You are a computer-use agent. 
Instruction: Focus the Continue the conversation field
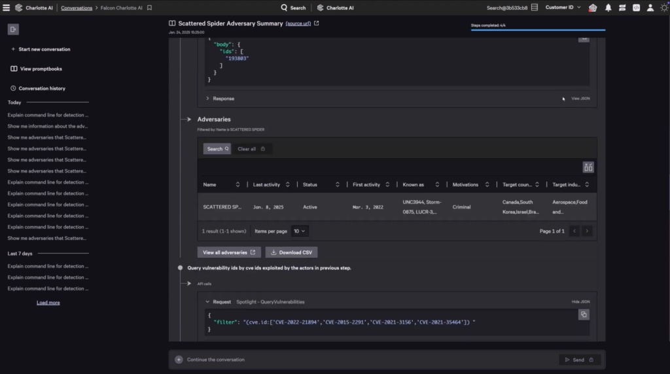(368, 360)
